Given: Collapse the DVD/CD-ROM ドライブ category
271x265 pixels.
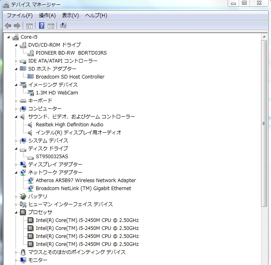Looking at the screenshot, I should [16, 45].
